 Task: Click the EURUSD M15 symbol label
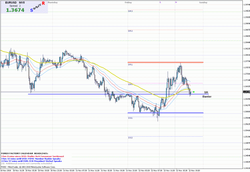click(x=15, y=3)
